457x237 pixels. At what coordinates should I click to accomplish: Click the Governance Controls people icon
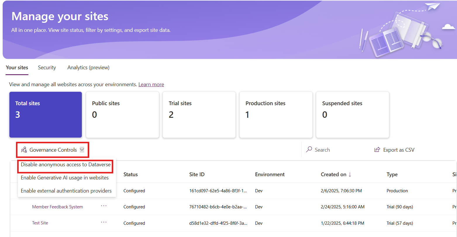click(x=24, y=150)
